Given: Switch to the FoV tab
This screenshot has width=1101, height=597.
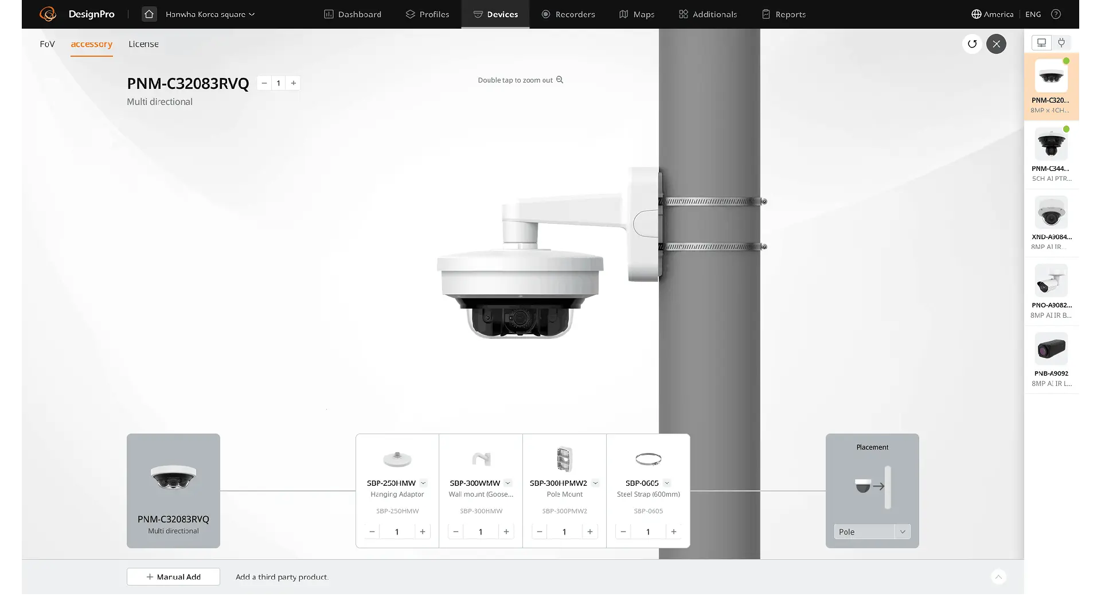Looking at the screenshot, I should click(x=47, y=44).
